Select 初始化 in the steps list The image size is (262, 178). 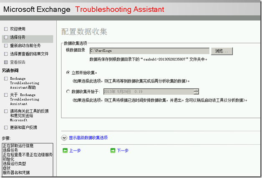pyautogui.click(x=8, y=159)
